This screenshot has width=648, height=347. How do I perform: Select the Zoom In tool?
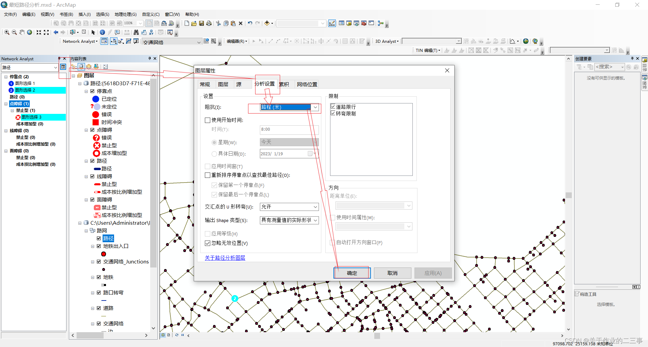pos(6,32)
